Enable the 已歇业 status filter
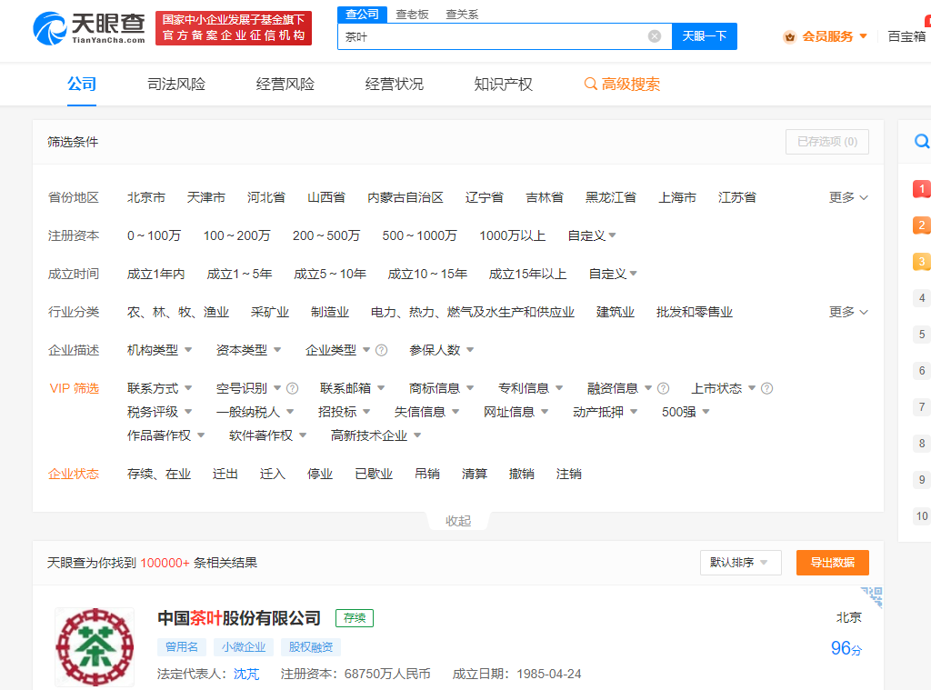This screenshot has width=931, height=690. (x=374, y=474)
